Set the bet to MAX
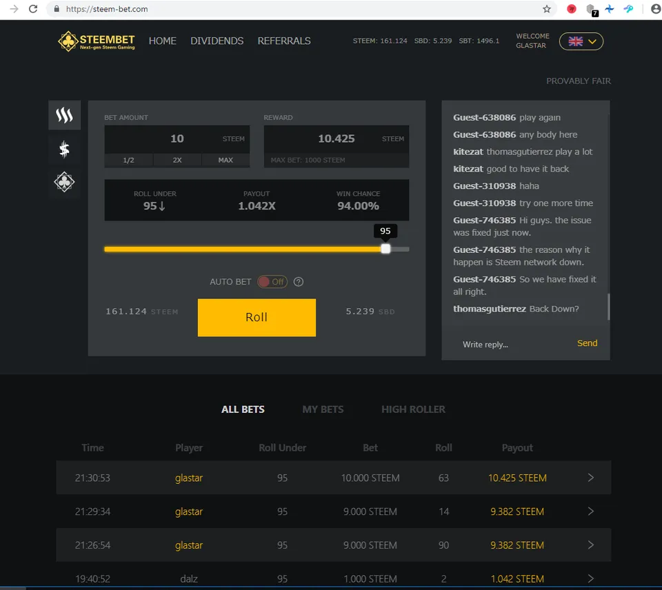 coord(225,161)
